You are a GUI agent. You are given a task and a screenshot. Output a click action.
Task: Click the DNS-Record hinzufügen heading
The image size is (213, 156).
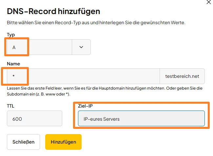tap(53, 11)
